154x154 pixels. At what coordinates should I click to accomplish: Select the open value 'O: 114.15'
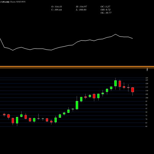[x=57, y=7]
